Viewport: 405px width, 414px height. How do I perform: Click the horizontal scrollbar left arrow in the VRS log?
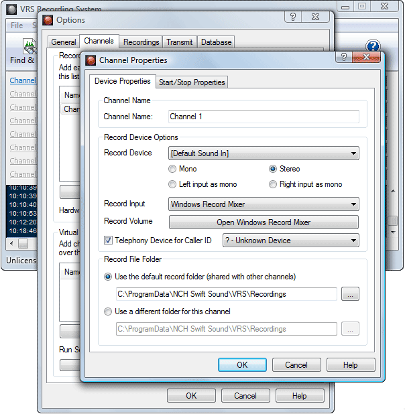11,243
